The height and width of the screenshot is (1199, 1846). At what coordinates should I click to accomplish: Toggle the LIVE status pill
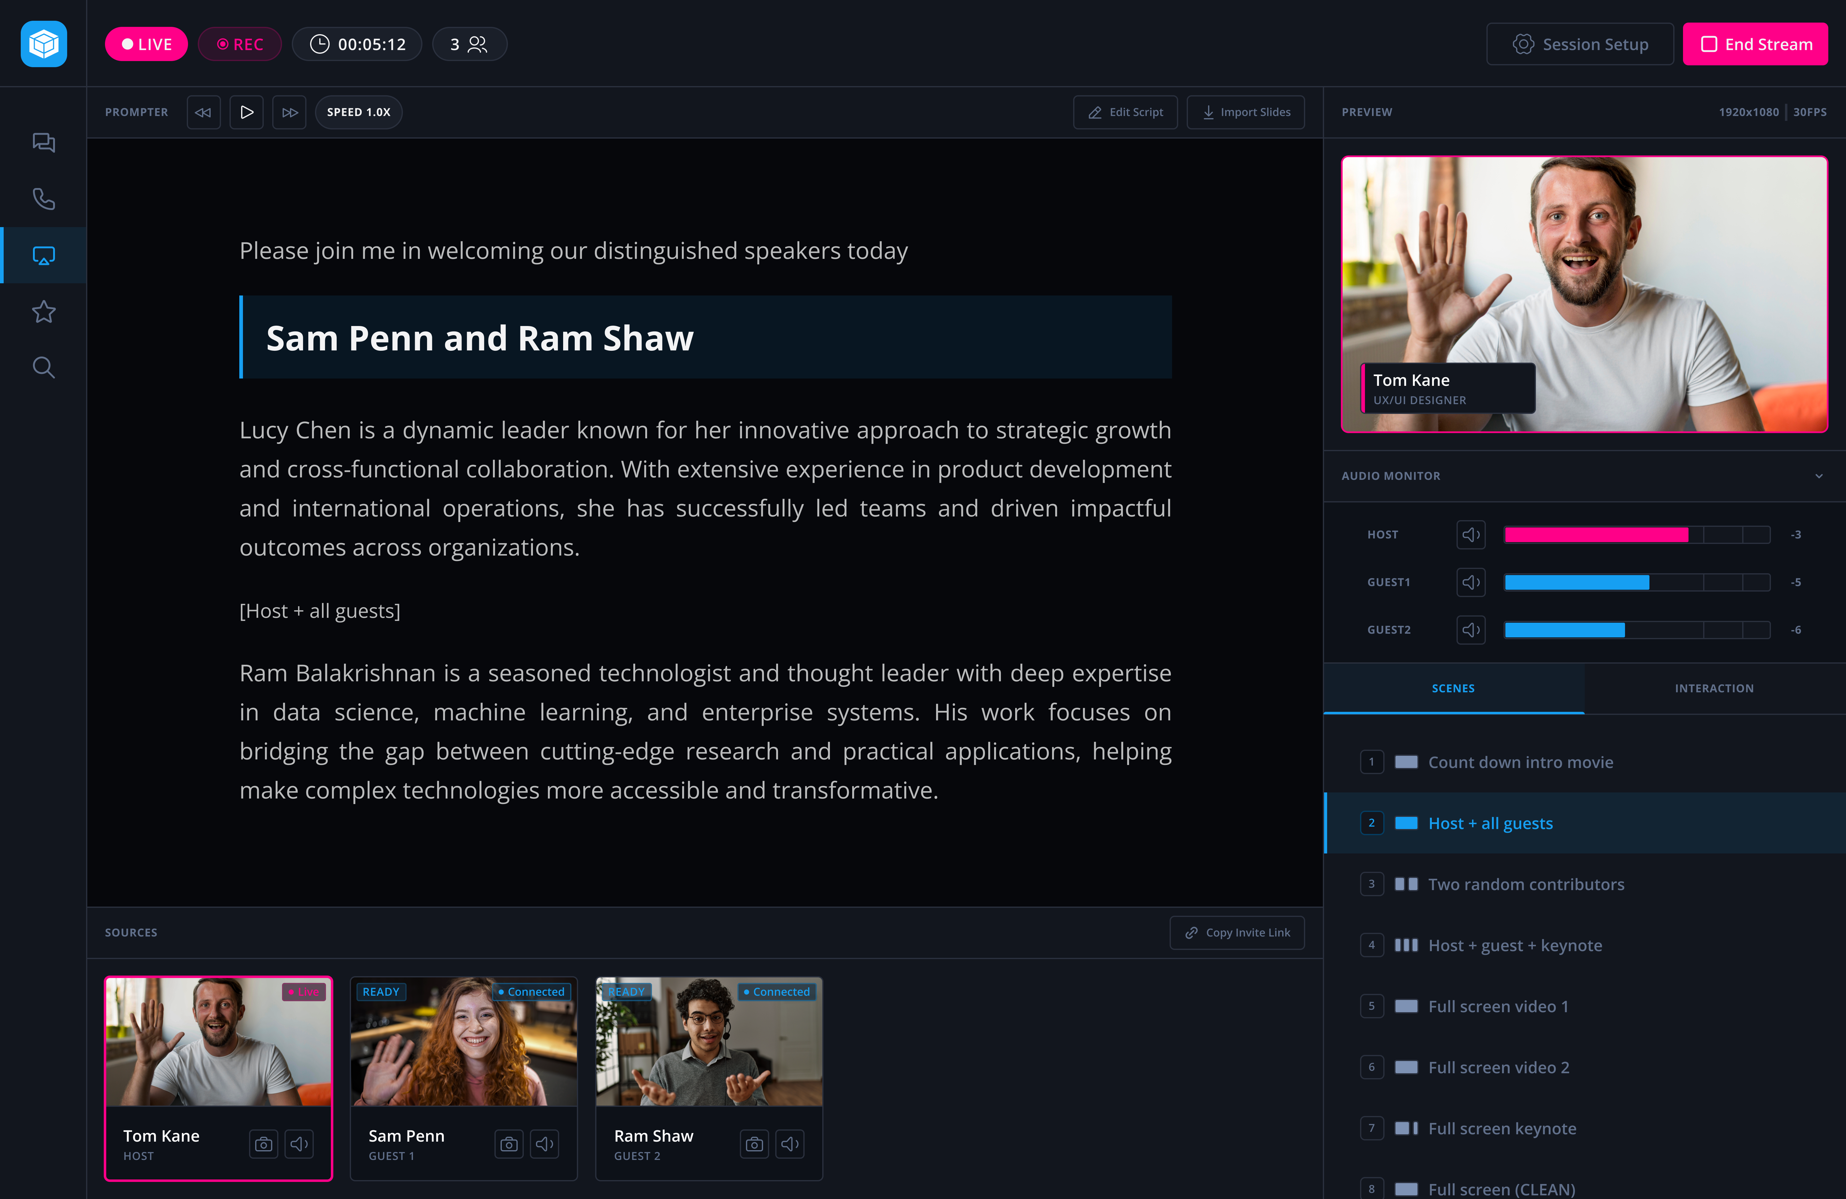pyautogui.click(x=147, y=44)
